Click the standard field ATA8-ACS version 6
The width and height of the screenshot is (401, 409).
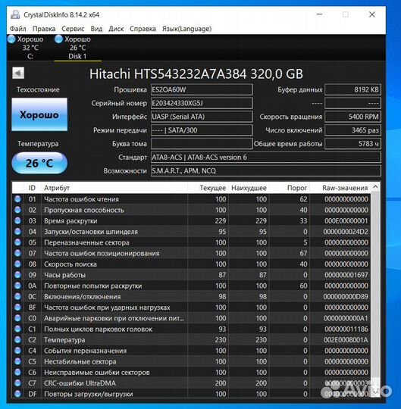point(266,158)
